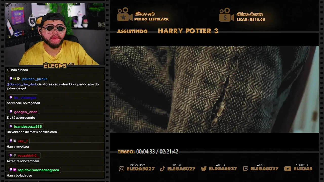Click the purple badge beside luandesouza555
Image resolution: width=324 pixels, height=182 pixels.
pos(11,126)
